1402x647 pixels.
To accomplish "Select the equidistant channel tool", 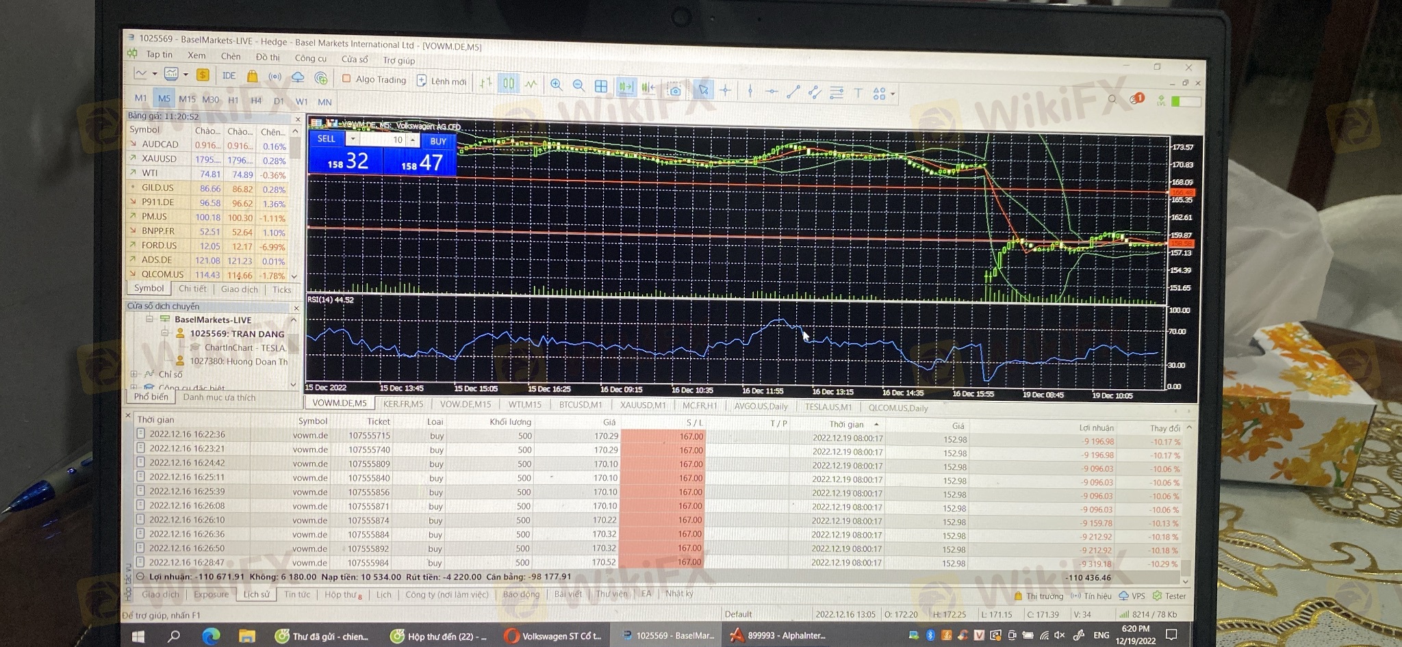I will [815, 92].
